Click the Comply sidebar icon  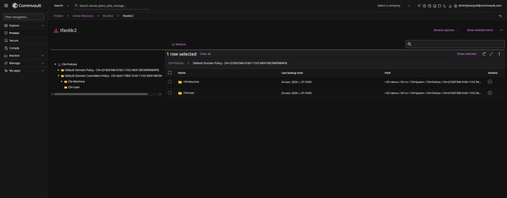(x=6, y=48)
